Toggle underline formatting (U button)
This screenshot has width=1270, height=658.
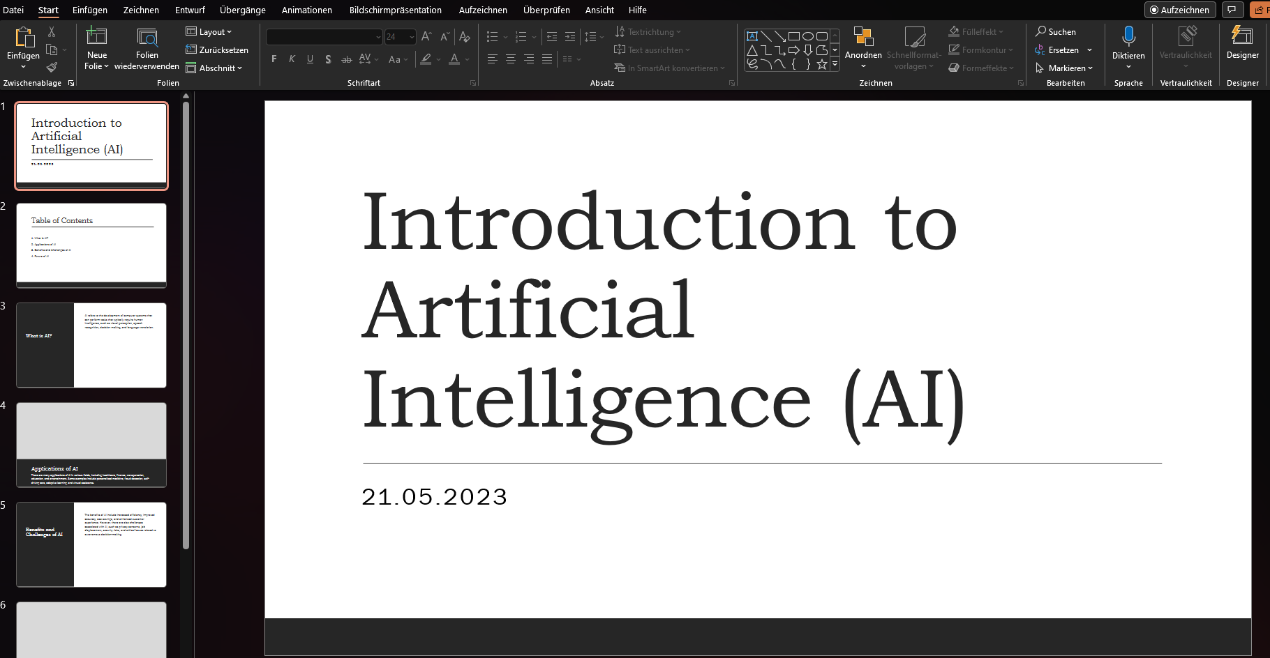pyautogui.click(x=310, y=59)
